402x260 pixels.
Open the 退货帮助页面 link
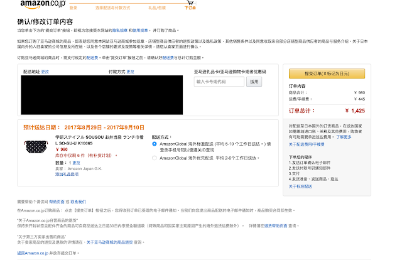(276, 226)
